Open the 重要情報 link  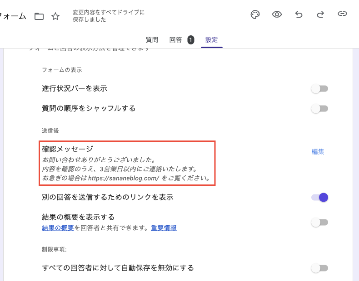pos(164,228)
